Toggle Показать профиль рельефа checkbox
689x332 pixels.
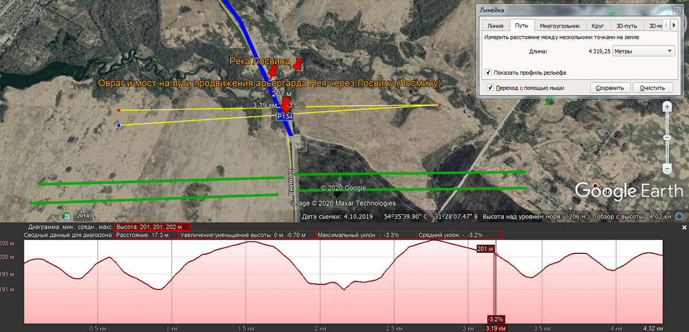tap(488, 72)
